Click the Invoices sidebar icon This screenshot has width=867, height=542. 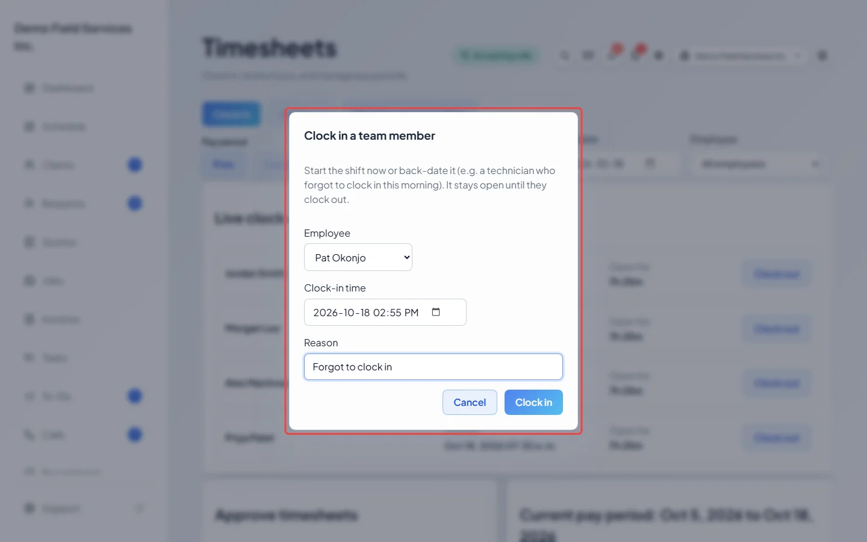(x=29, y=319)
